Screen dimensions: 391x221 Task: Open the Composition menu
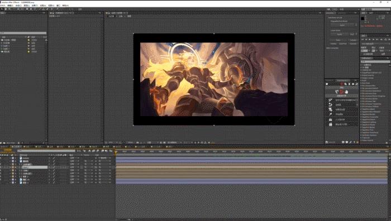(18, 5)
